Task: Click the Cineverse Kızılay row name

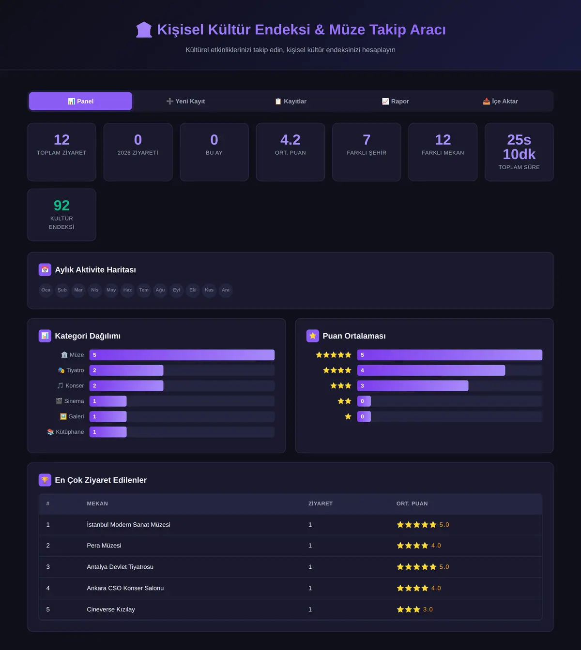Action: [111, 609]
